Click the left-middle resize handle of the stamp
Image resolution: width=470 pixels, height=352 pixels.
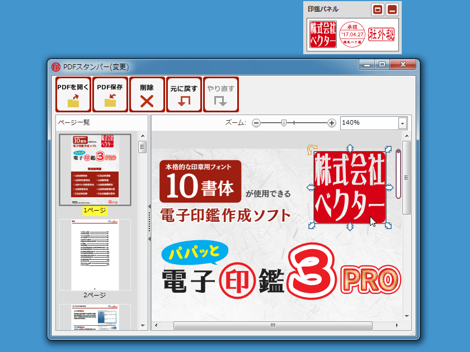point(311,188)
